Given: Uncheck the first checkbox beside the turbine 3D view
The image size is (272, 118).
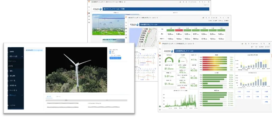Looking at the screenshot, I should click(110, 51).
